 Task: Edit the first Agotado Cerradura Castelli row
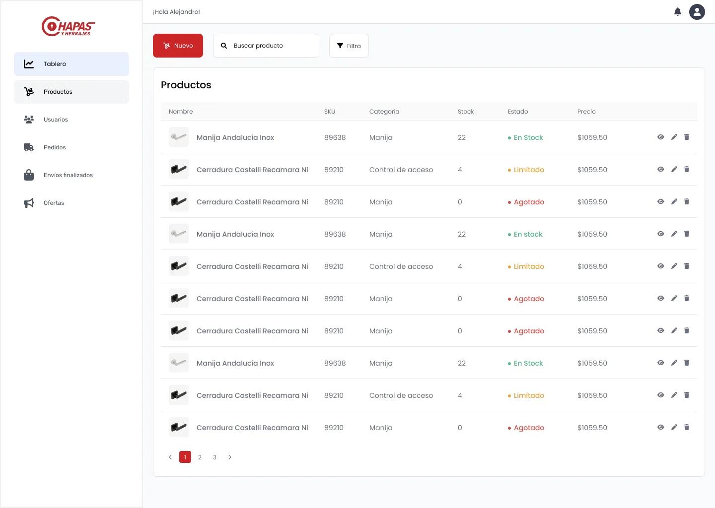click(x=674, y=201)
